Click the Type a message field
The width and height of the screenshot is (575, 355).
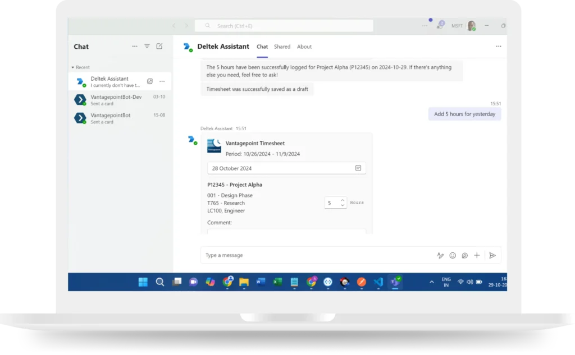(x=314, y=255)
